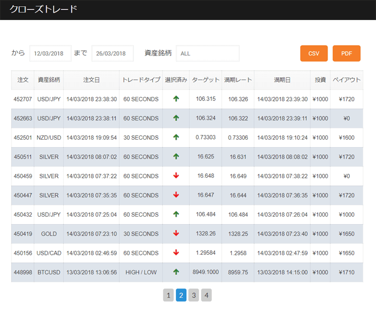Click the HIGH / LOW trade type cell
Image resolution: width=376 pixels, height=313 pixels.
tap(141, 272)
